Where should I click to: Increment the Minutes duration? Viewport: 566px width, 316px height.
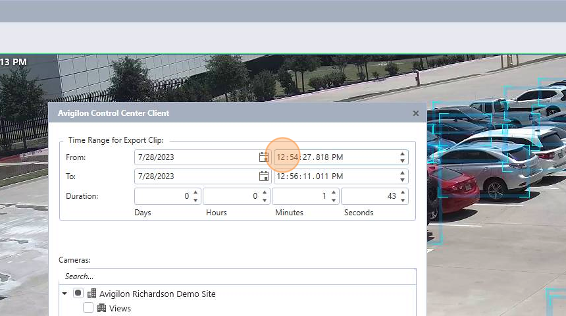(x=334, y=192)
